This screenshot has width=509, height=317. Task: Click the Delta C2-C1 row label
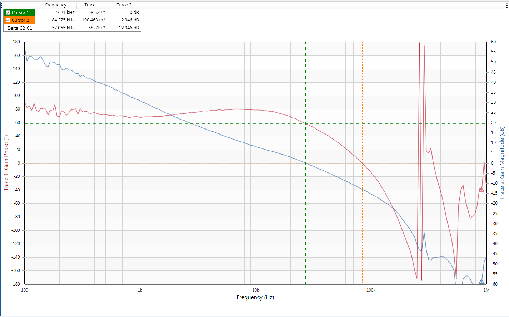coord(19,28)
